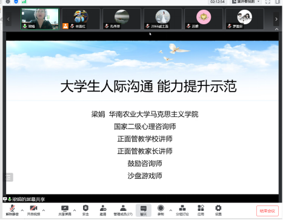The width and height of the screenshot is (283, 220).
Task: Open manage members (27) panel
Action: tap(123, 210)
